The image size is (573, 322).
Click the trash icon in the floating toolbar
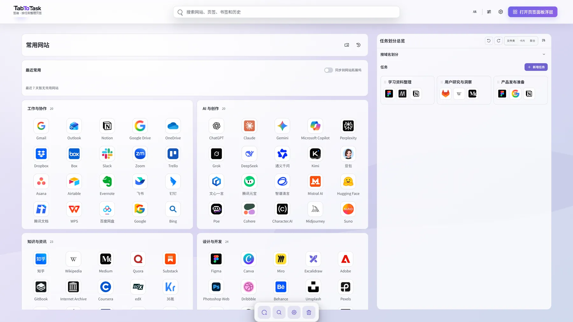click(309, 312)
